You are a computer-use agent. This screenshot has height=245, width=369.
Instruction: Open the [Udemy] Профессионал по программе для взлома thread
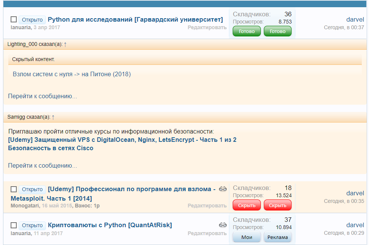tap(113, 194)
